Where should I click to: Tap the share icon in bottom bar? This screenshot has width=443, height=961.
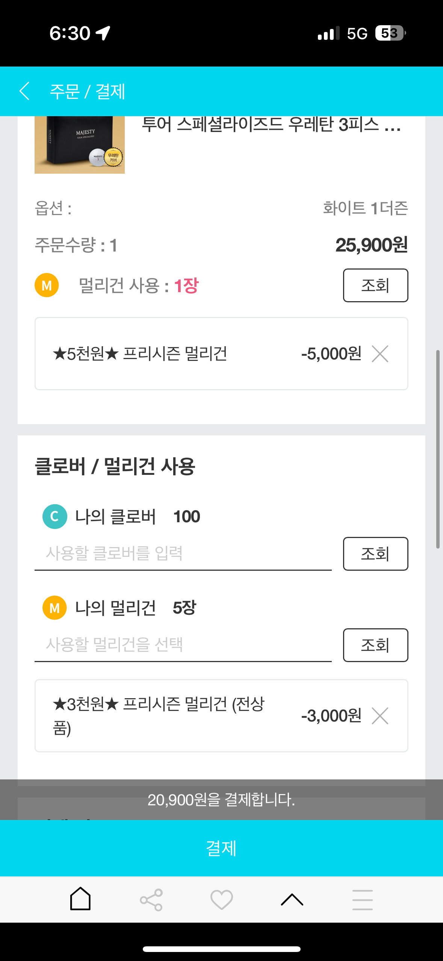(x=151, y=900)
